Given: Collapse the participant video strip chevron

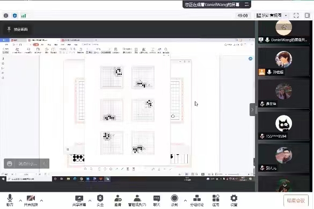Looking at the screenshot, I should point(252,110).
